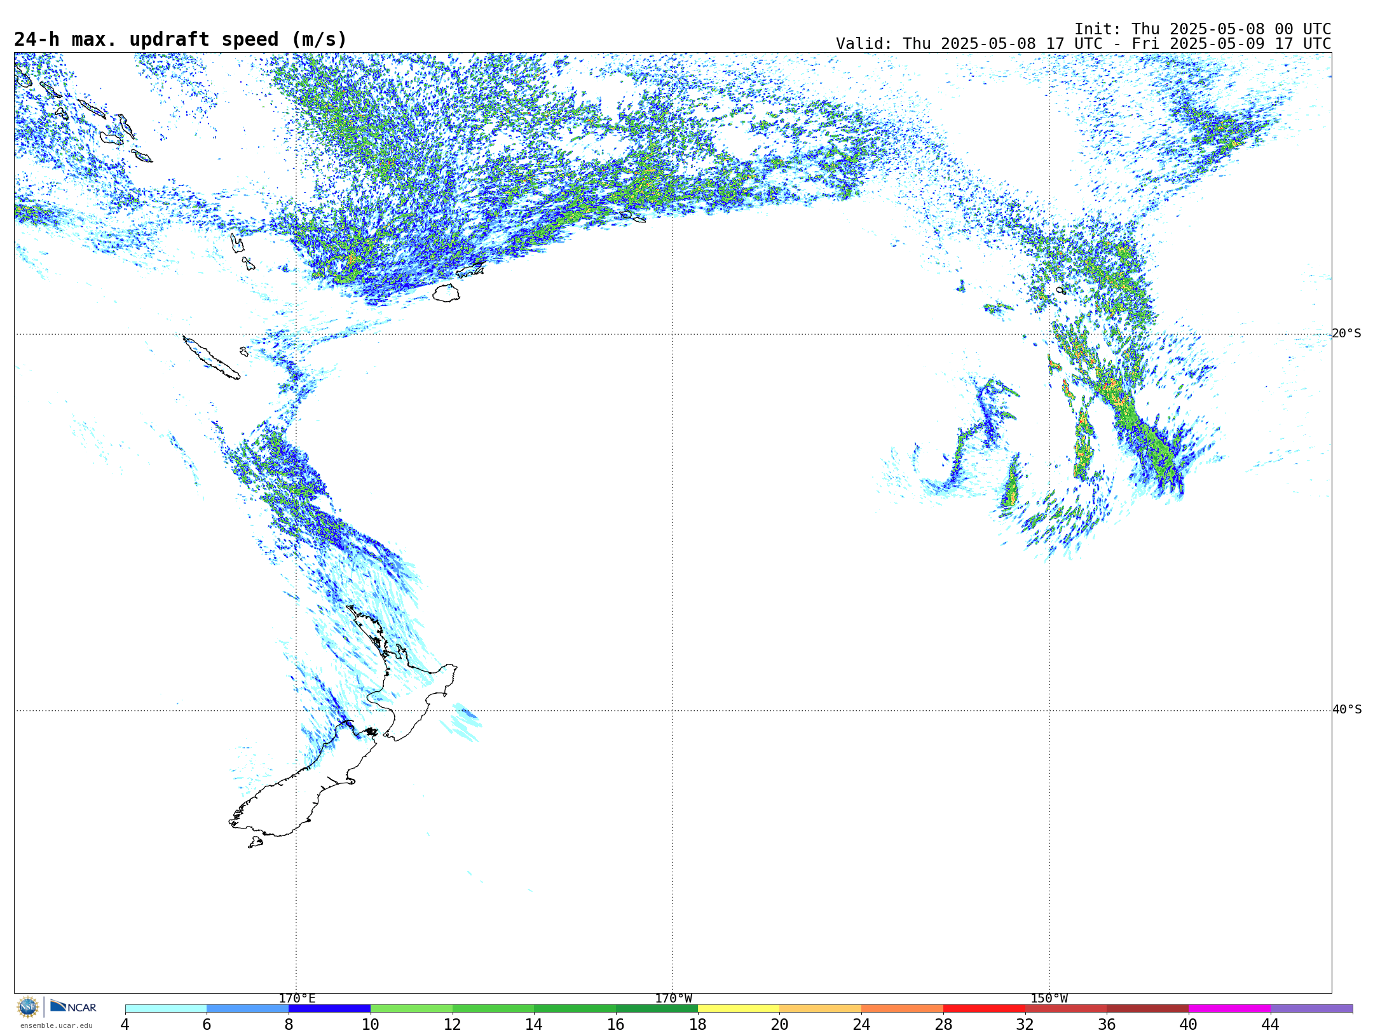Viewport: 1373px width, 1033px height.
Task: Click the dark green 16–18 colorbar segment
Action: (657, 1008)
